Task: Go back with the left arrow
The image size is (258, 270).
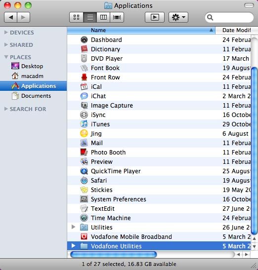Action: coord(10,17)
